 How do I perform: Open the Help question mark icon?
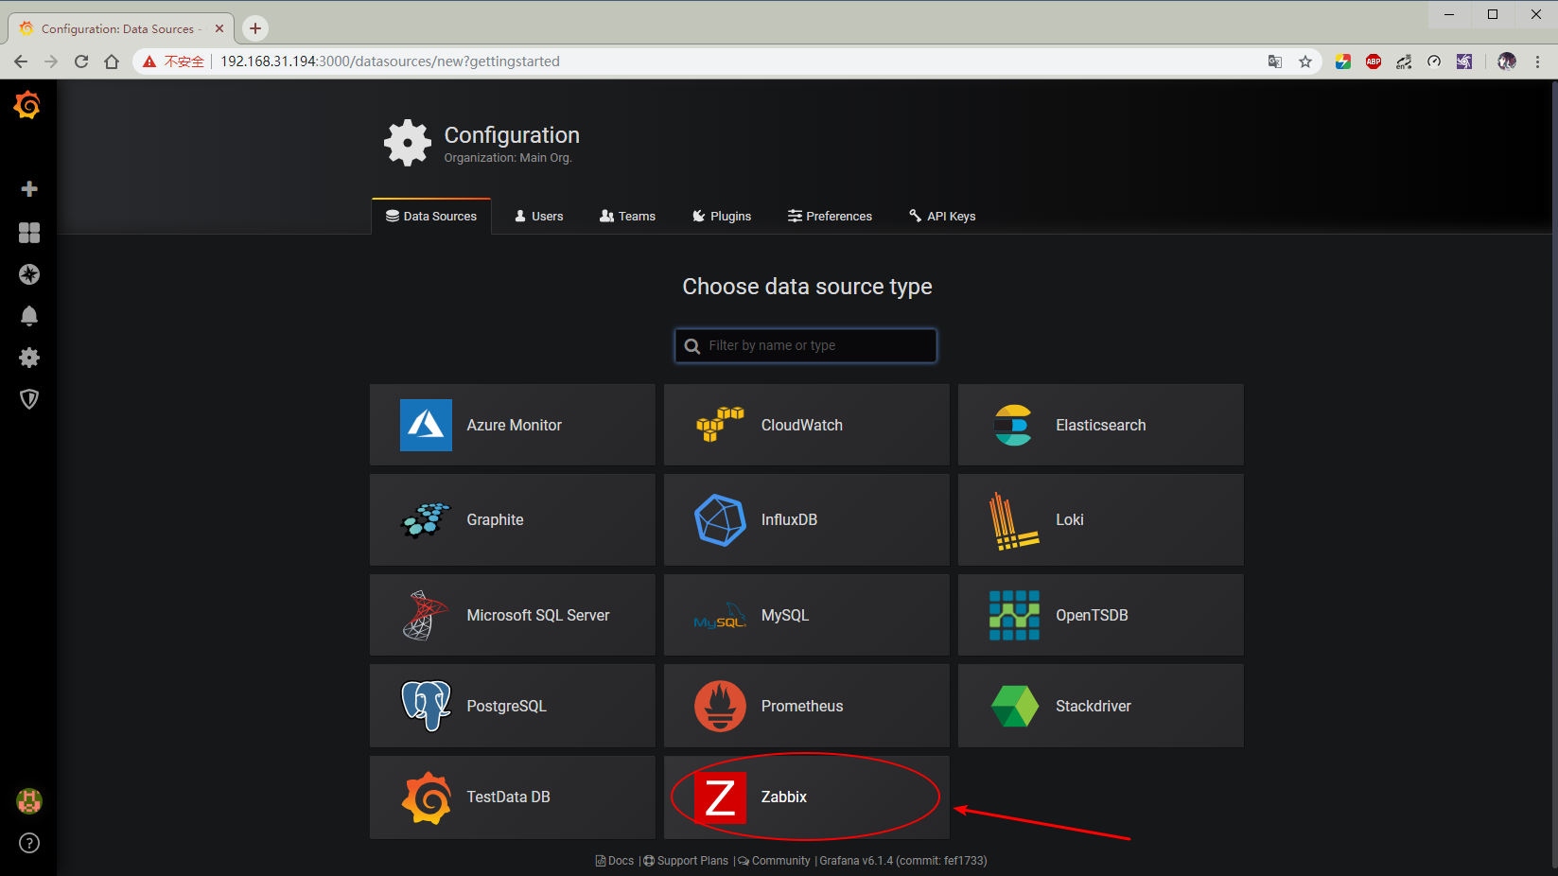coord(29,843)
